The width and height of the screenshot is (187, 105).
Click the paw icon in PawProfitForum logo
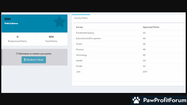pyautogui.click(x=136, y=100)
